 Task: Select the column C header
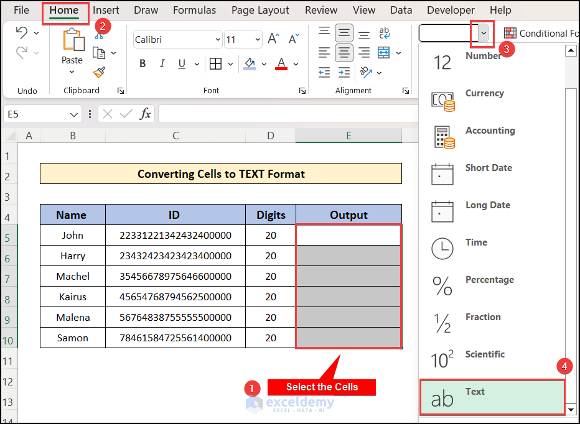click(175, 136)
